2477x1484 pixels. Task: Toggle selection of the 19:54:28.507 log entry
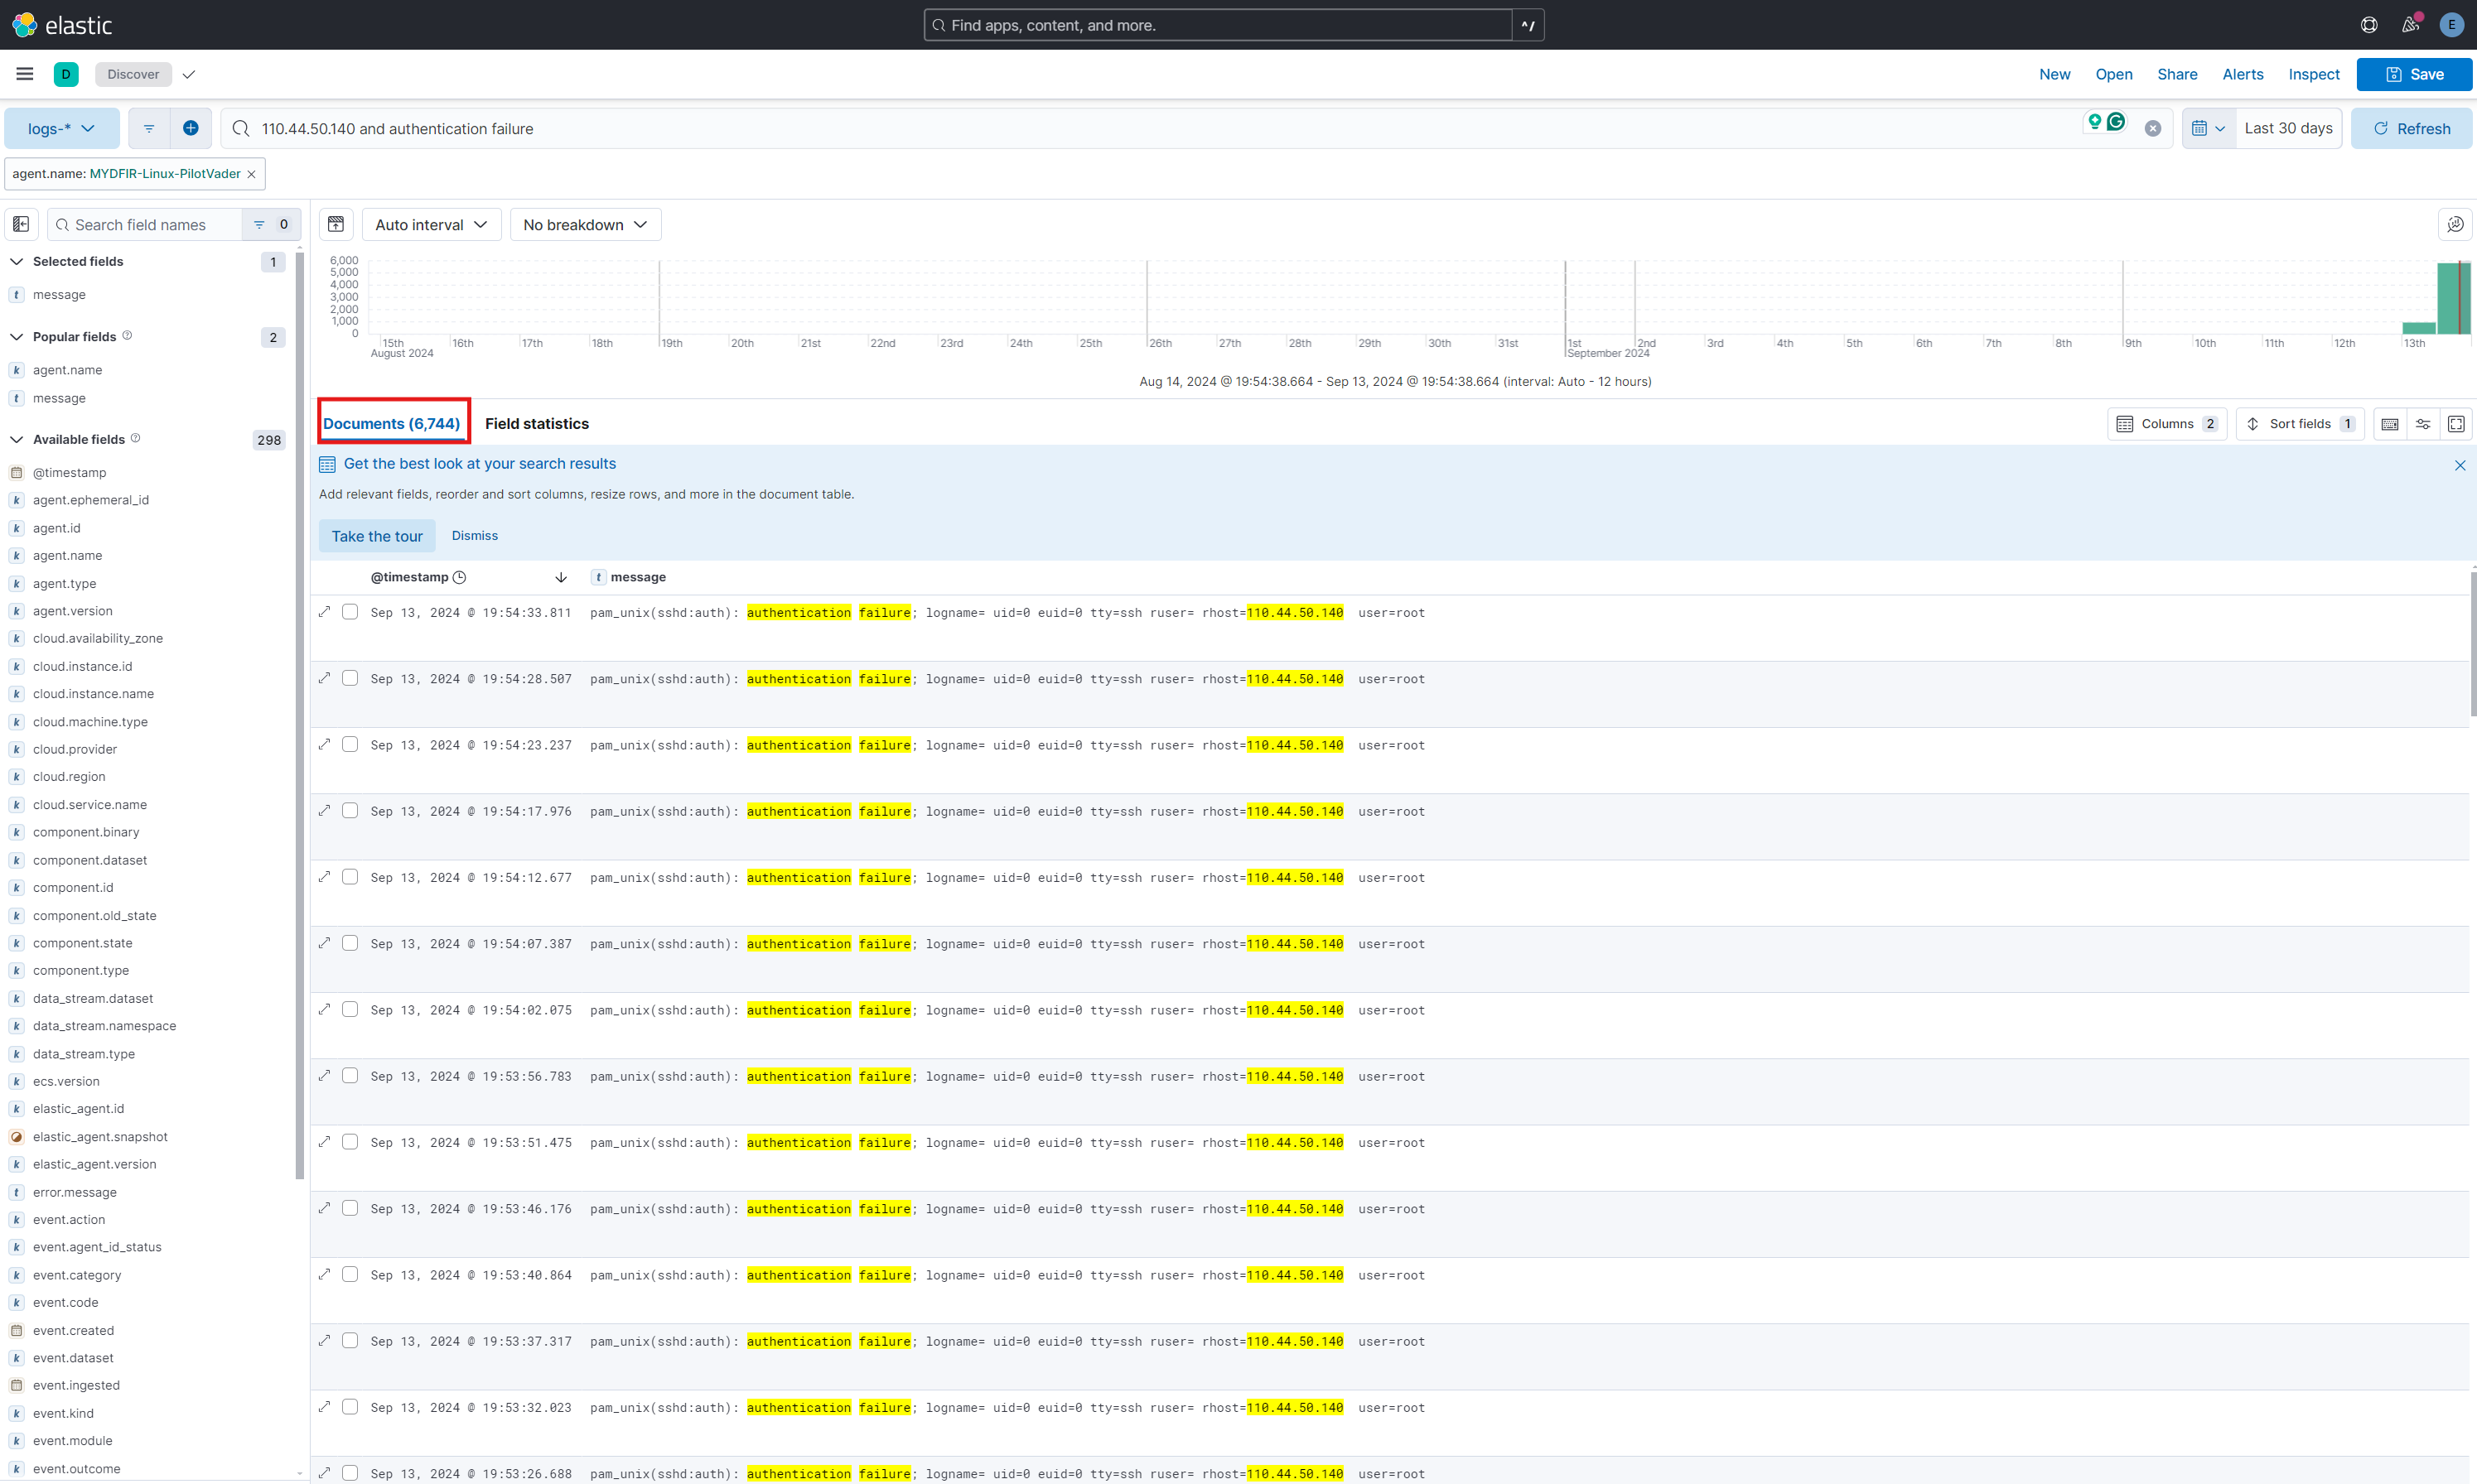[x=350, y=677]
